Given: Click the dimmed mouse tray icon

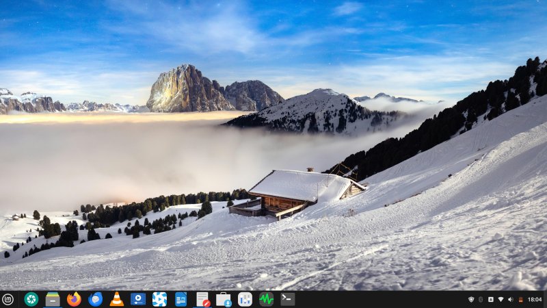Looking at the screenshot, I should coord(481,300).
